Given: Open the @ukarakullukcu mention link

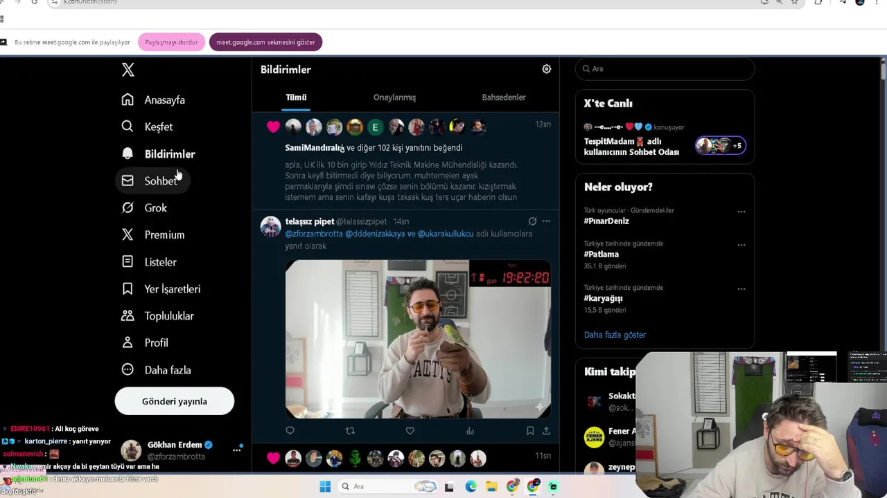Looking at the screenshot, I should (x=446, y=234).
